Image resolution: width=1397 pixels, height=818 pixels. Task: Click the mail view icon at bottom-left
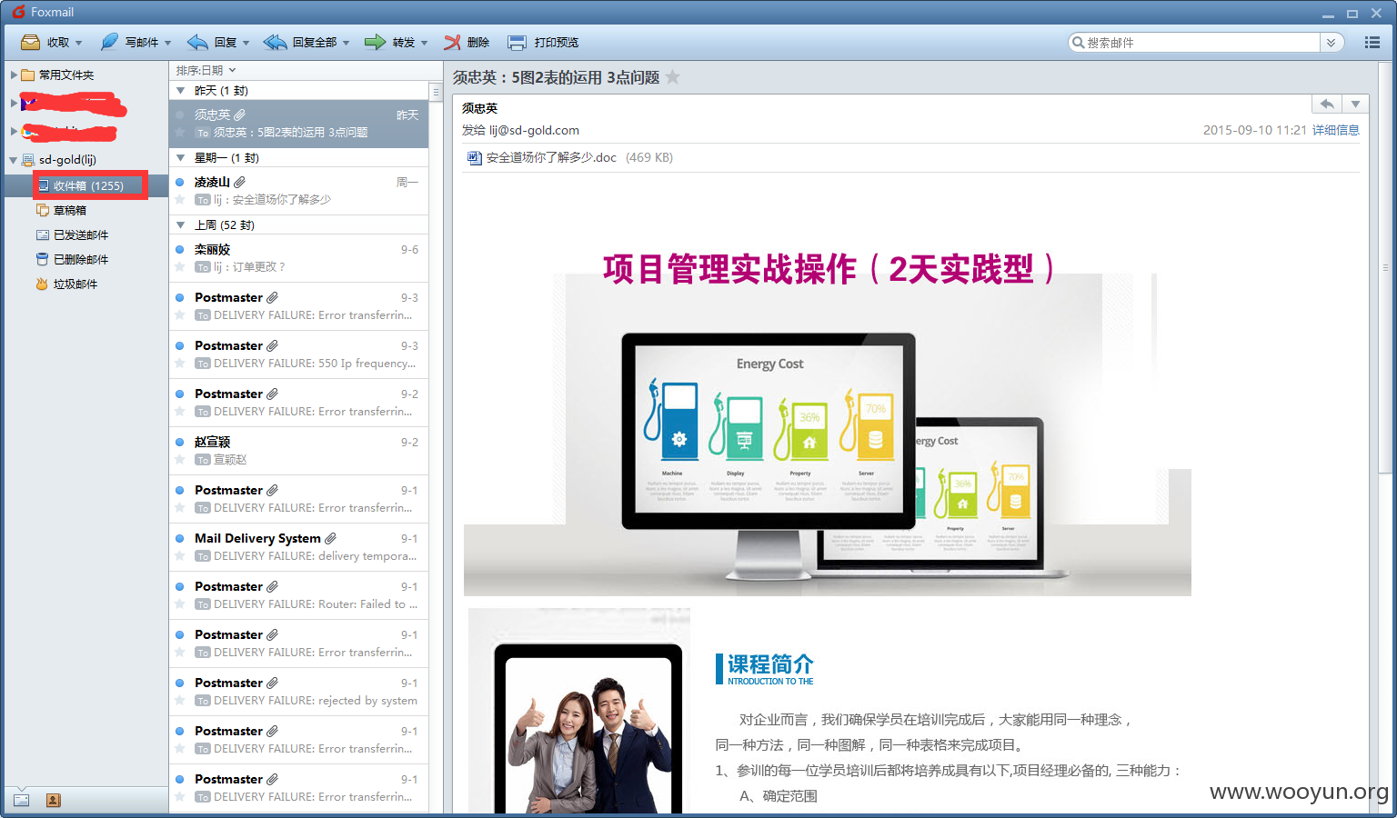point(21,800)
